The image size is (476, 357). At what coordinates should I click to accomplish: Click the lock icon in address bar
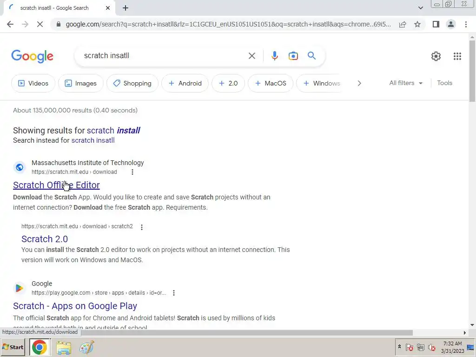coord(59,24)
